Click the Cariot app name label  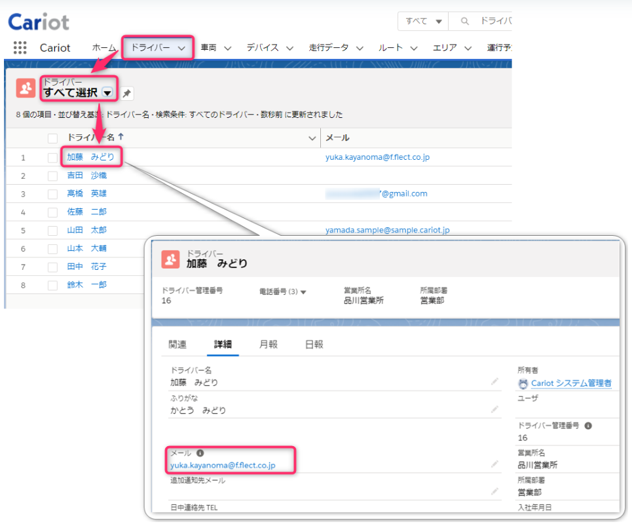[x=55, y=48]
